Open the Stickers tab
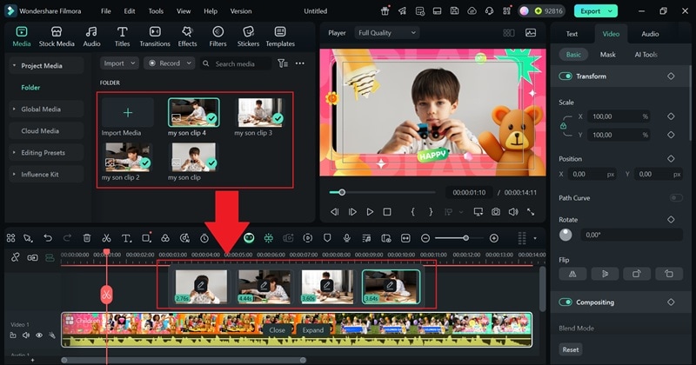The image size is (696, 365). pyautogui.click(x=248, y=36)
